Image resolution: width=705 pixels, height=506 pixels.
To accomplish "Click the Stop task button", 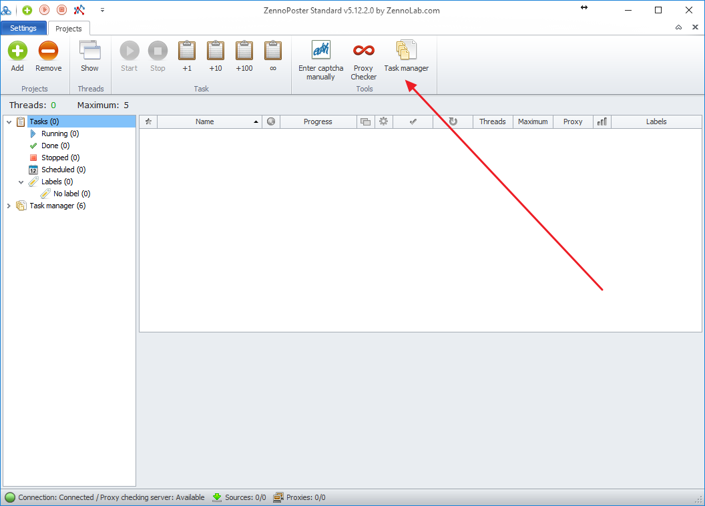I will [x=158, y=56].
